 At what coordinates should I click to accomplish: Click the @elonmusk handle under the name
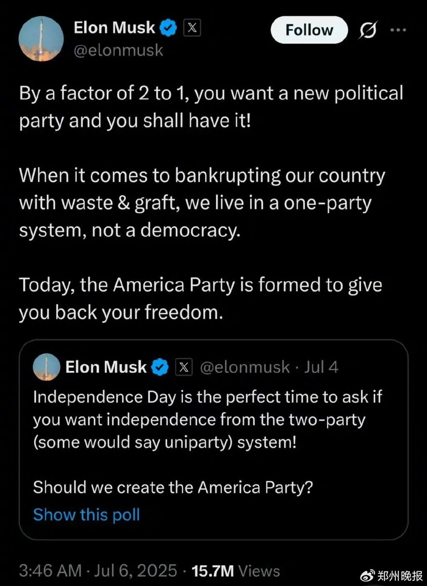118,50
